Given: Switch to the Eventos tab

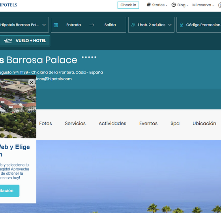Looking at the screenshot, I should tap(148, 123).
